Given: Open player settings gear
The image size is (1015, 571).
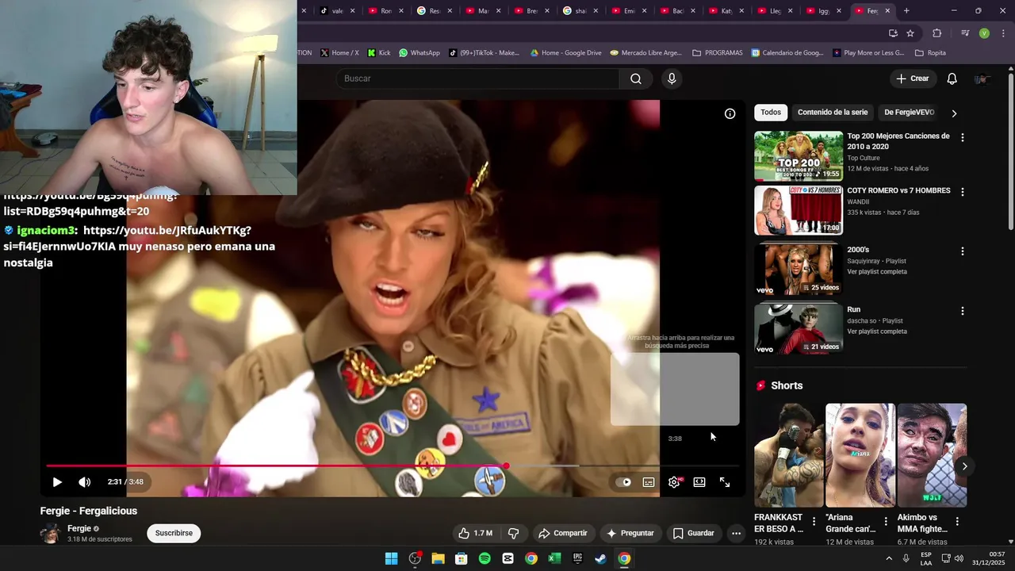Looking at the screenshot, I should 674,482.
